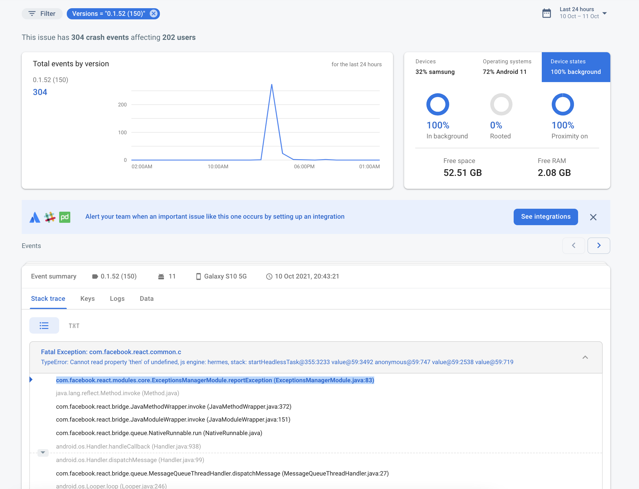Switch to the Data tab
Image resolution: width=639 pixels, height=489 pixels.
(147, 298)
